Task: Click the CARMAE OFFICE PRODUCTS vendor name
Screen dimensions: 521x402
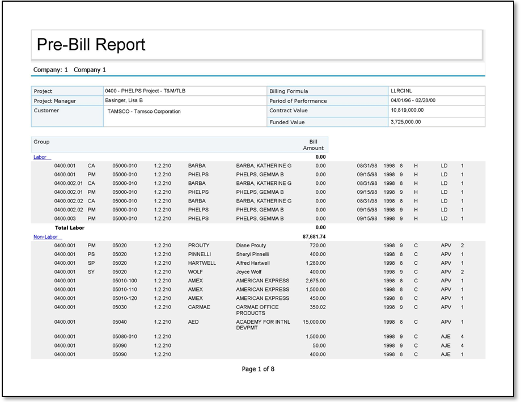Action: (x=259, y=310)
